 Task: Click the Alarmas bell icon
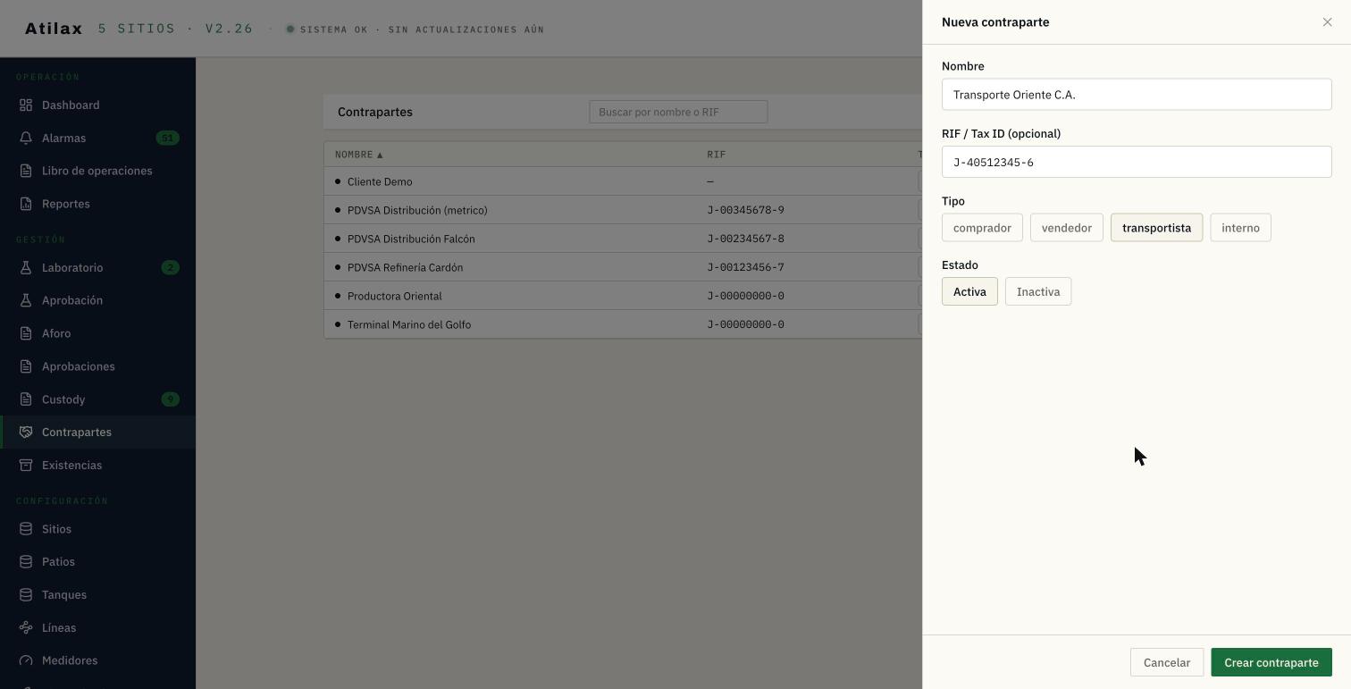pyautogui.click(x=26, y=139)
